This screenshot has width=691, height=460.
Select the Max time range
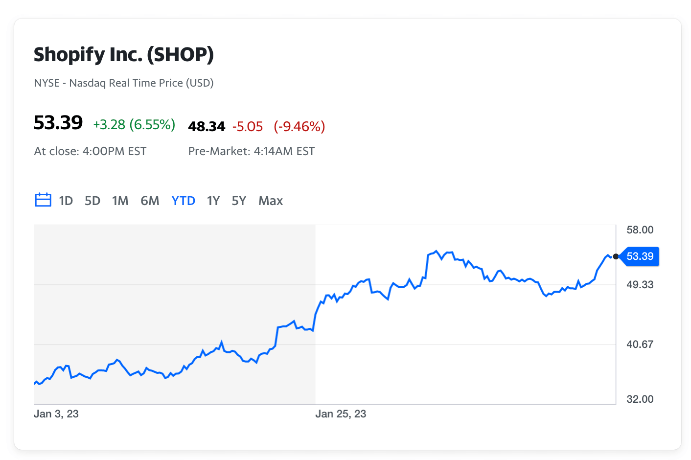point(271,201)
